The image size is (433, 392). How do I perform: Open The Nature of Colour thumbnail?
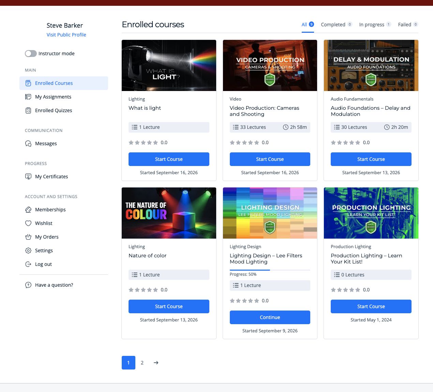[169, 213]
